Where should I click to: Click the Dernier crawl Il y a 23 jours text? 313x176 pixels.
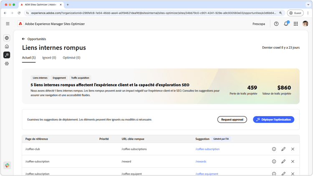[x=281, y=47]
